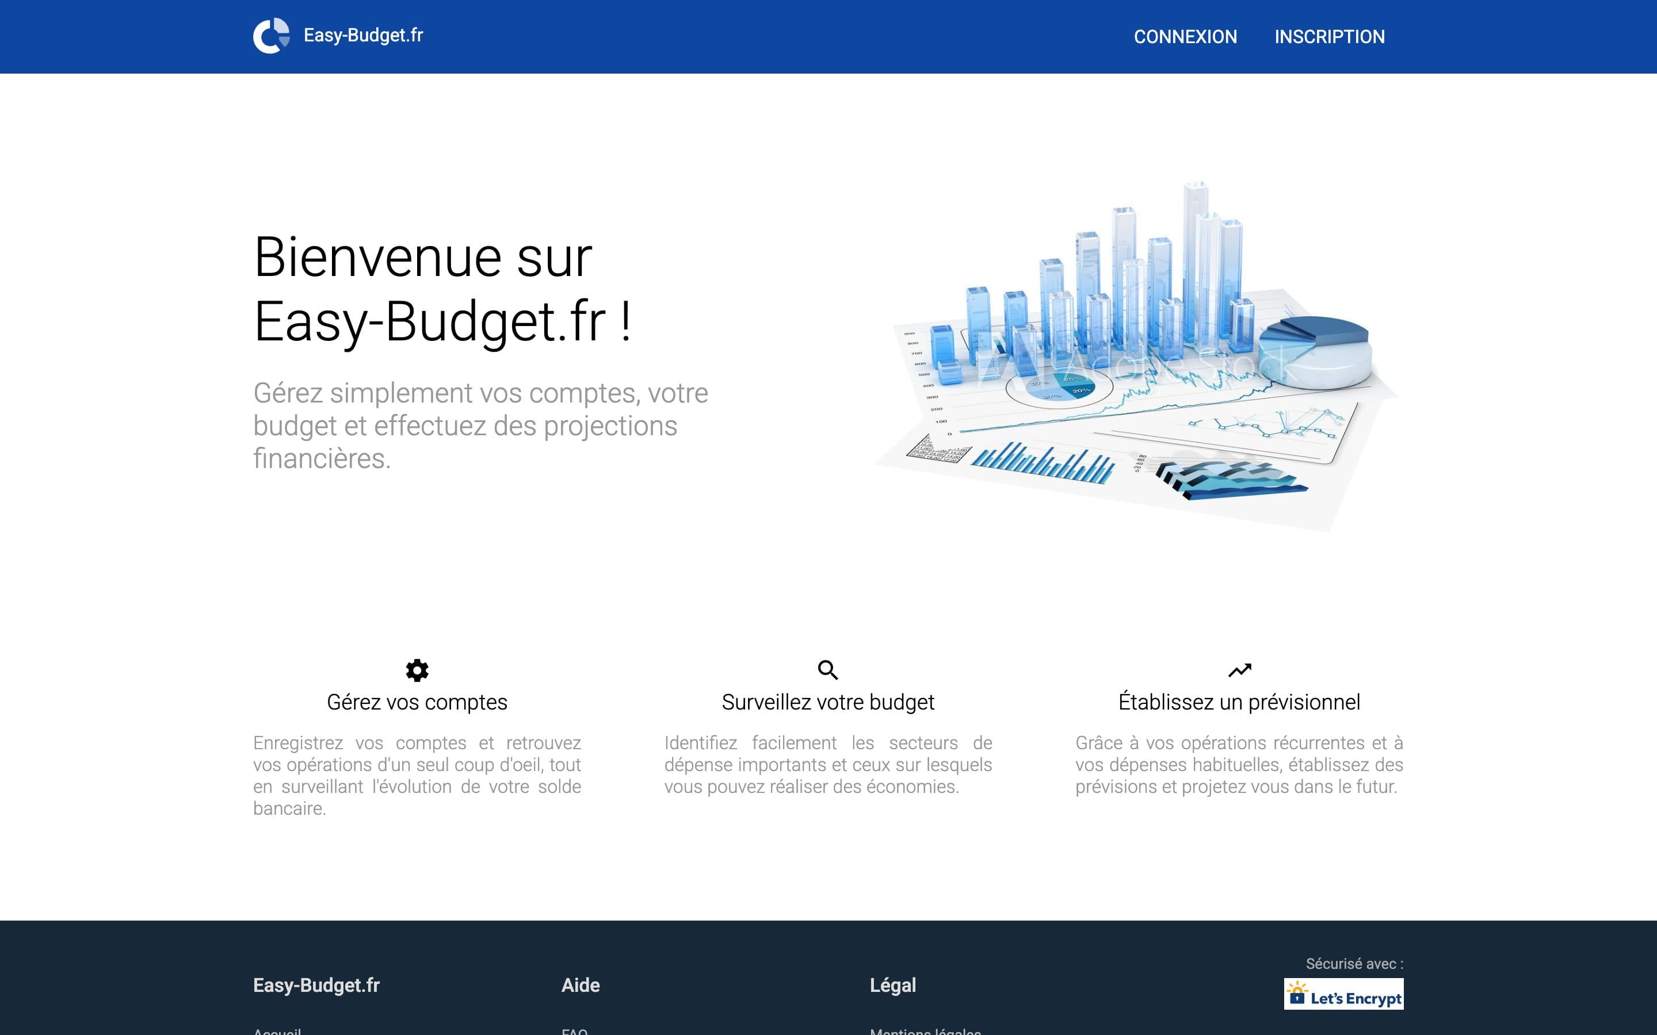
Task: Click the 'Établissez un prévisionnel' heading
Action: coord(1239,702)
